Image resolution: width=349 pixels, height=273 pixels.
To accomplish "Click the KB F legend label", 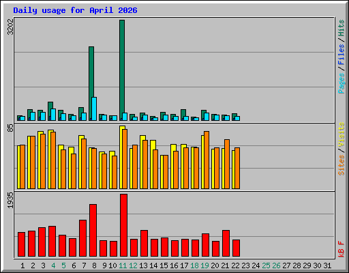I will 341,249.
